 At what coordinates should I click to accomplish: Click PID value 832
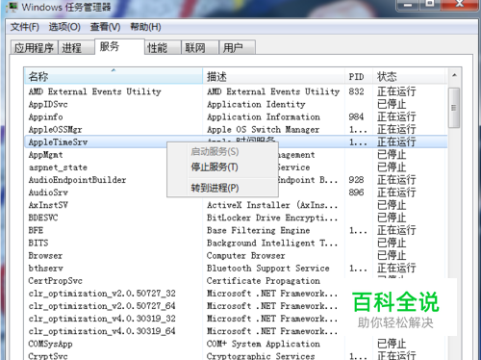(x=356, y=91)
